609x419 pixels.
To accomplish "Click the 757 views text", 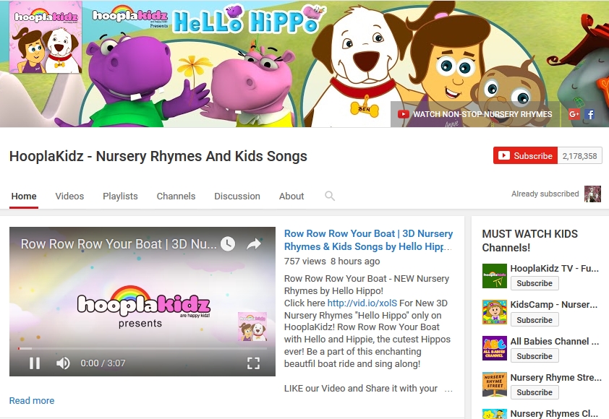I will tap(305, 261).
